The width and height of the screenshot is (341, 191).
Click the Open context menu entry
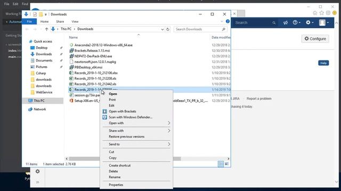113,94
